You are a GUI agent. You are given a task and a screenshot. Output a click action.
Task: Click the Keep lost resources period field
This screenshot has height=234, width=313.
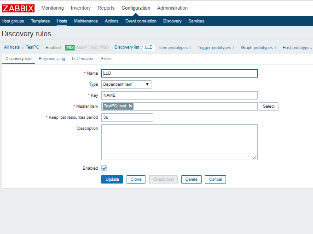point(127,117)
